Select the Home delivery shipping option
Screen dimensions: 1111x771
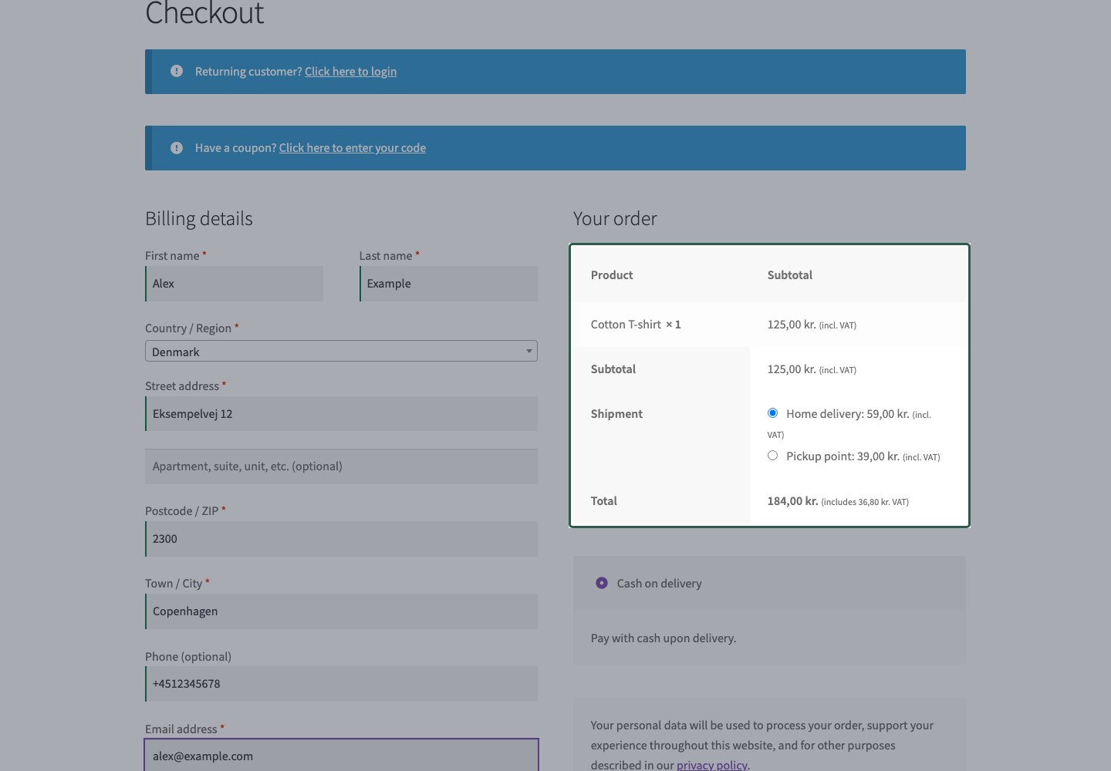(x=772, y=413)
